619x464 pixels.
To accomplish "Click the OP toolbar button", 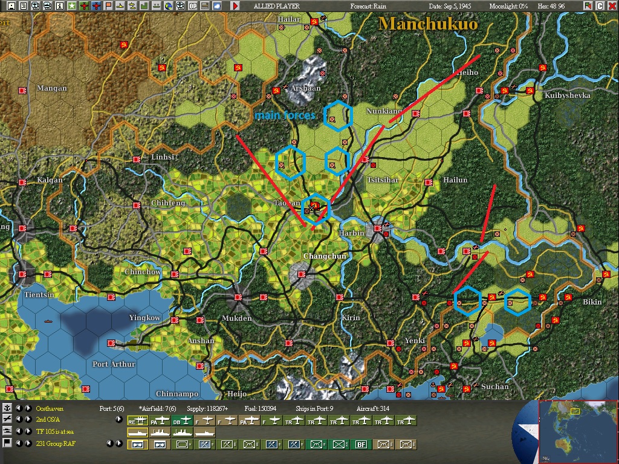I will point(193,5).
